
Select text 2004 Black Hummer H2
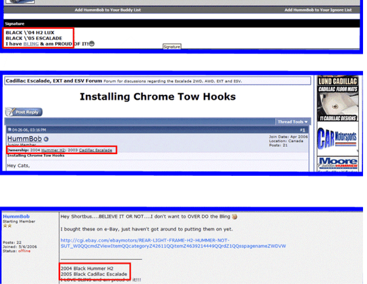point(87,268)
